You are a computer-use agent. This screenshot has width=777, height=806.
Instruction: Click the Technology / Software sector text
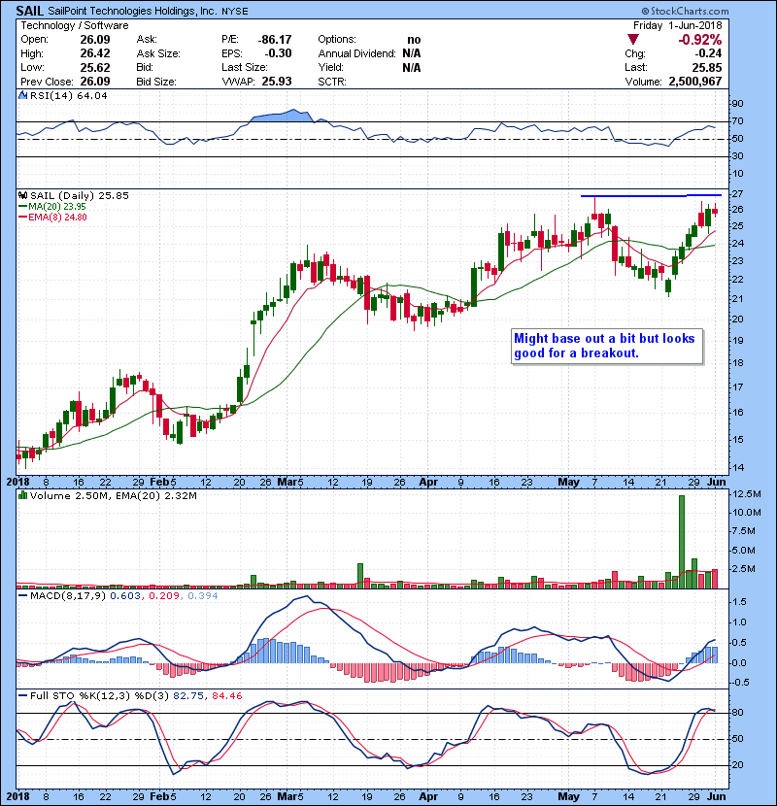[75, 25]
